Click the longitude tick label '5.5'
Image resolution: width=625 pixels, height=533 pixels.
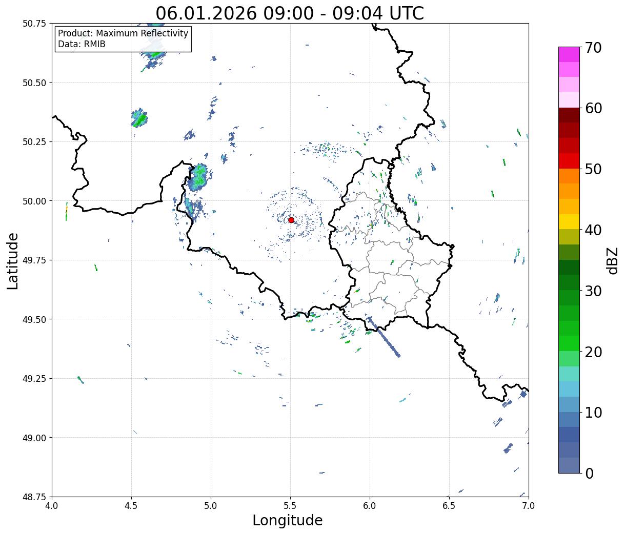click(x=290, y=506)
